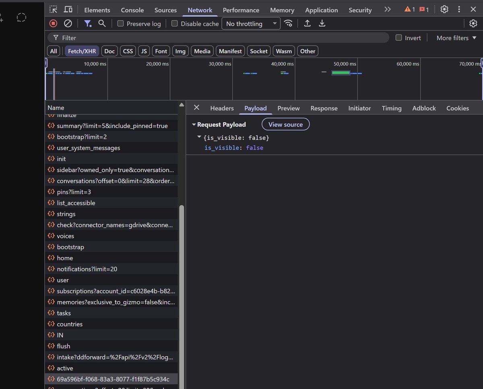The image size is (483, 389).
Task: Open Network settings gear icon
Action: [473, 23]
